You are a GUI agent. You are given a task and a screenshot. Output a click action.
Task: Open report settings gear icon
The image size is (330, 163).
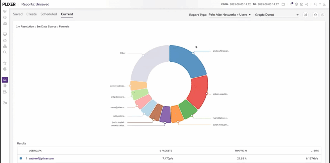point(296,4)
